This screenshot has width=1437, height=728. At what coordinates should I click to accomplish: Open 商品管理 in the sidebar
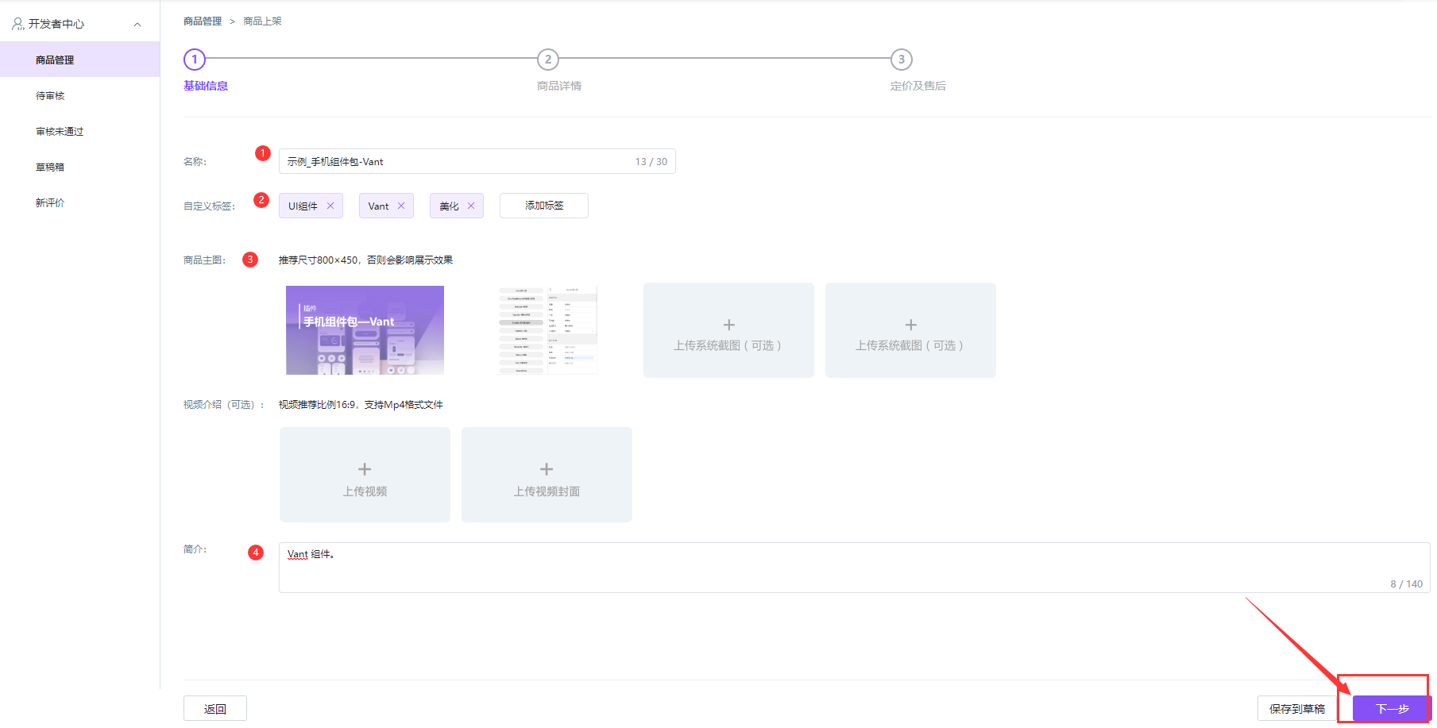pyautogui.click(x=79, y=60)
